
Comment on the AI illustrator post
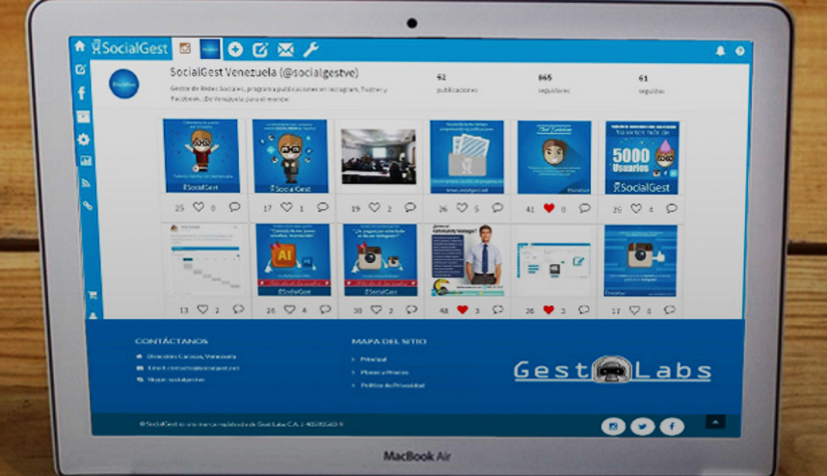click(326, 309)
